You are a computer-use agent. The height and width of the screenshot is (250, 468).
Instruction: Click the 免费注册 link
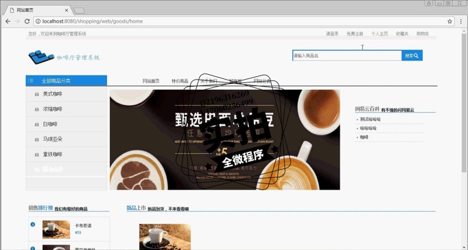[355, 34]
